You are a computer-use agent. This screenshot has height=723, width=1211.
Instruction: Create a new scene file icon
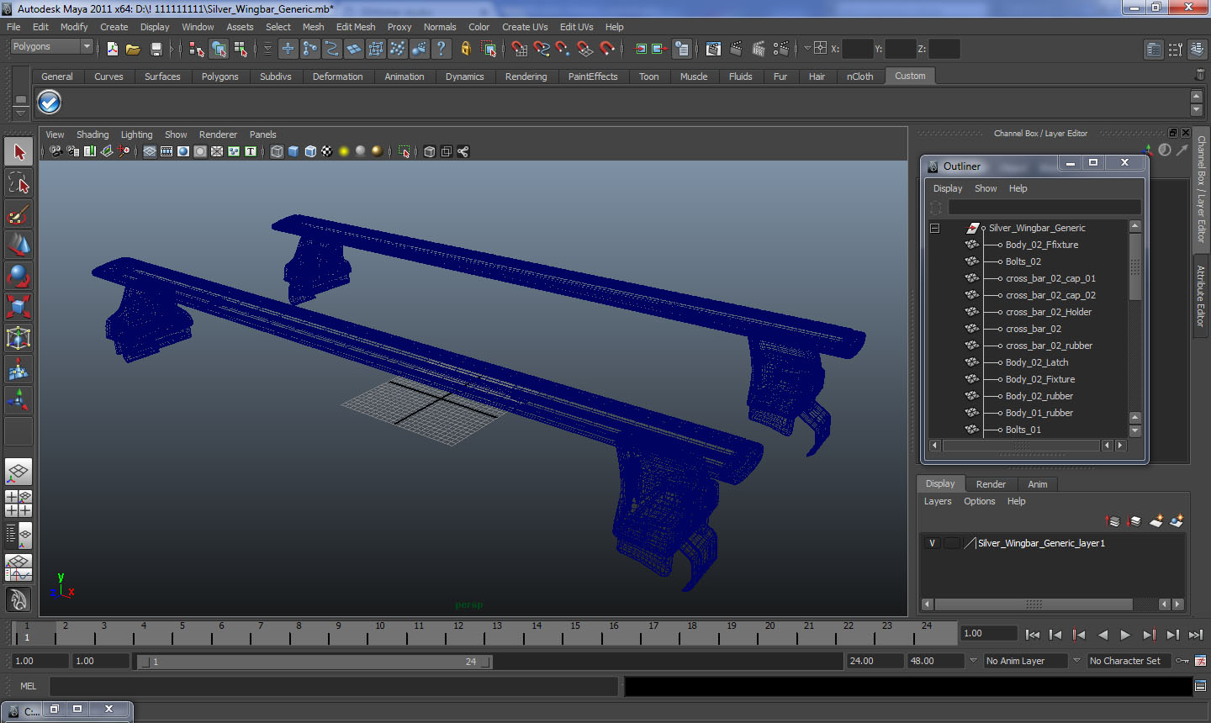113,49
